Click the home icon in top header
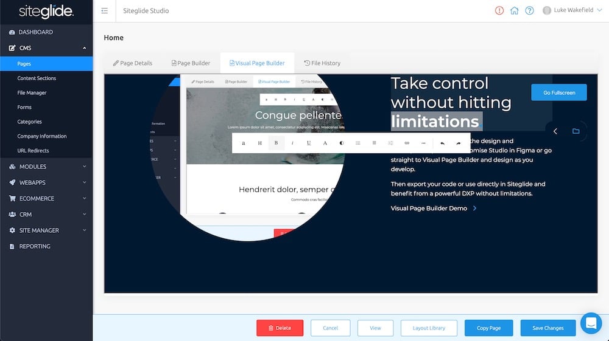 514,10
